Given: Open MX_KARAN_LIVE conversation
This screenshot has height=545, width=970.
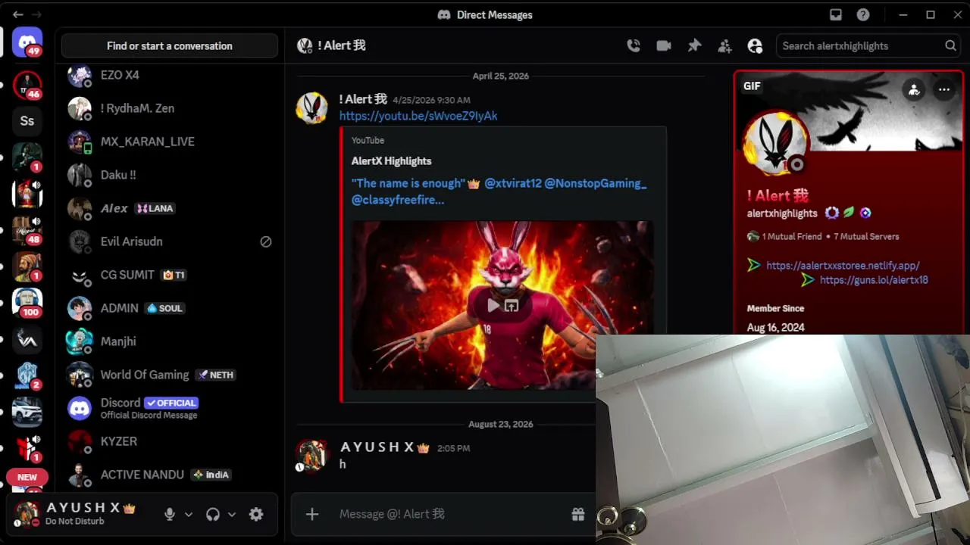Looking at the screenshot, I should (x=170, y=142).
